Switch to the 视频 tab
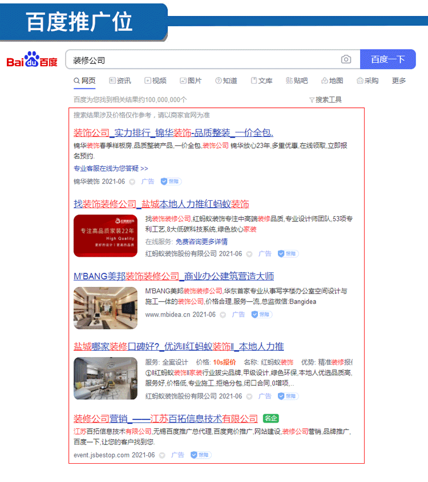Image resolution: width=428 pixels, height=482 pixels. [155, 81]
